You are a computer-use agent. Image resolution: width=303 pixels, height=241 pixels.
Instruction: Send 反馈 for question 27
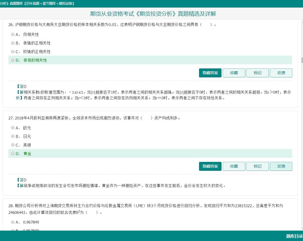(x=281, y=166)
